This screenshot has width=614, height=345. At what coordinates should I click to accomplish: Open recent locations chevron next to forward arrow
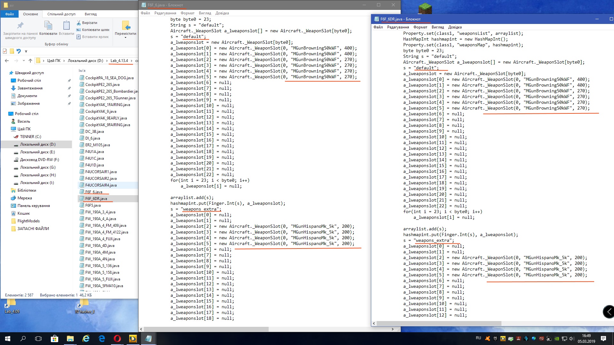tap(24, 61)
